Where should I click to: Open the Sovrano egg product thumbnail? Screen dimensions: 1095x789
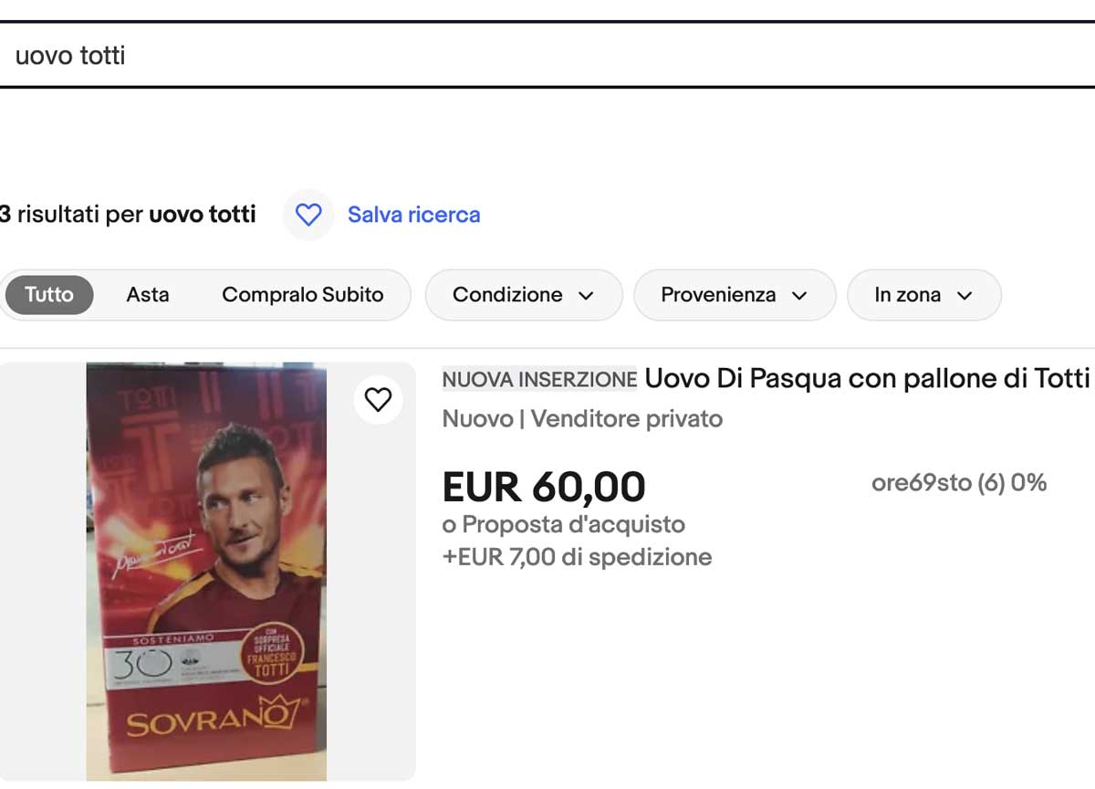click(x=207, y=572)
